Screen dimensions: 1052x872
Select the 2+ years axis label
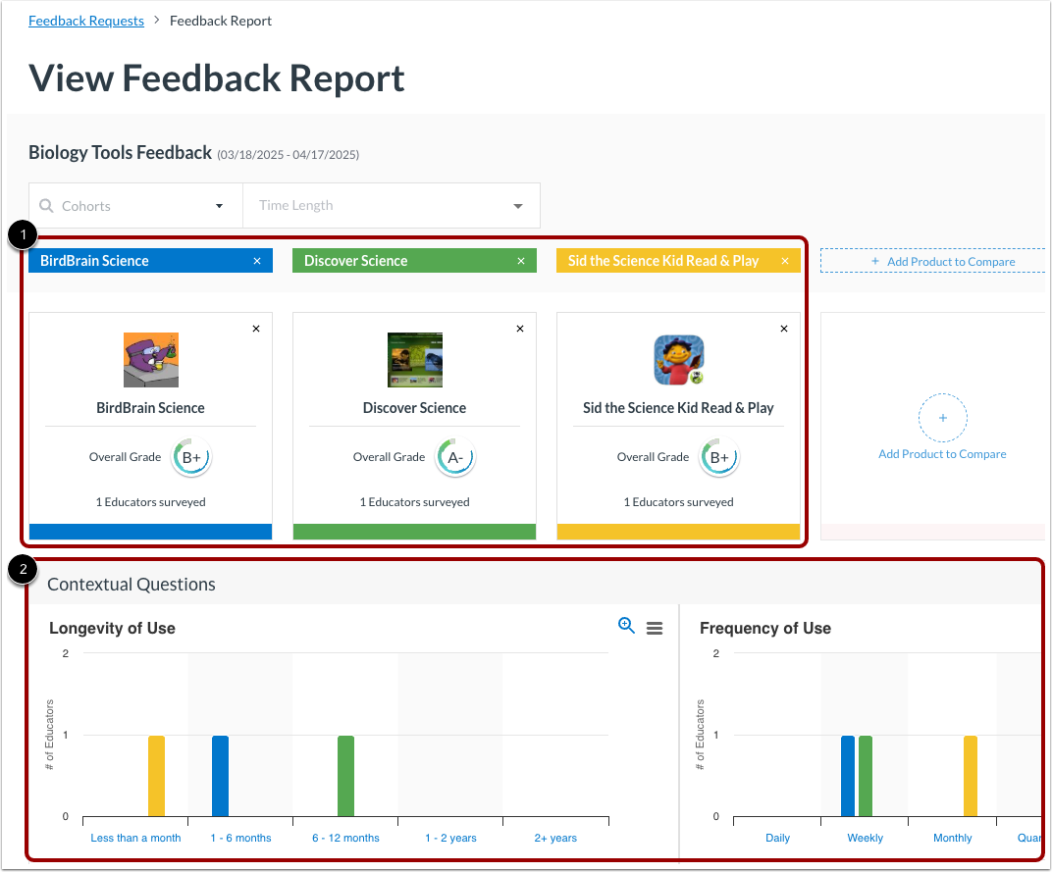[x=555, y=838]
